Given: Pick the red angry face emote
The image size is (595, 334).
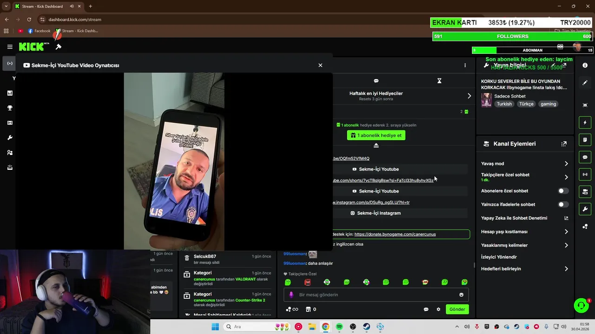Looking at the screenshot, I should click(x=307, y=282).
